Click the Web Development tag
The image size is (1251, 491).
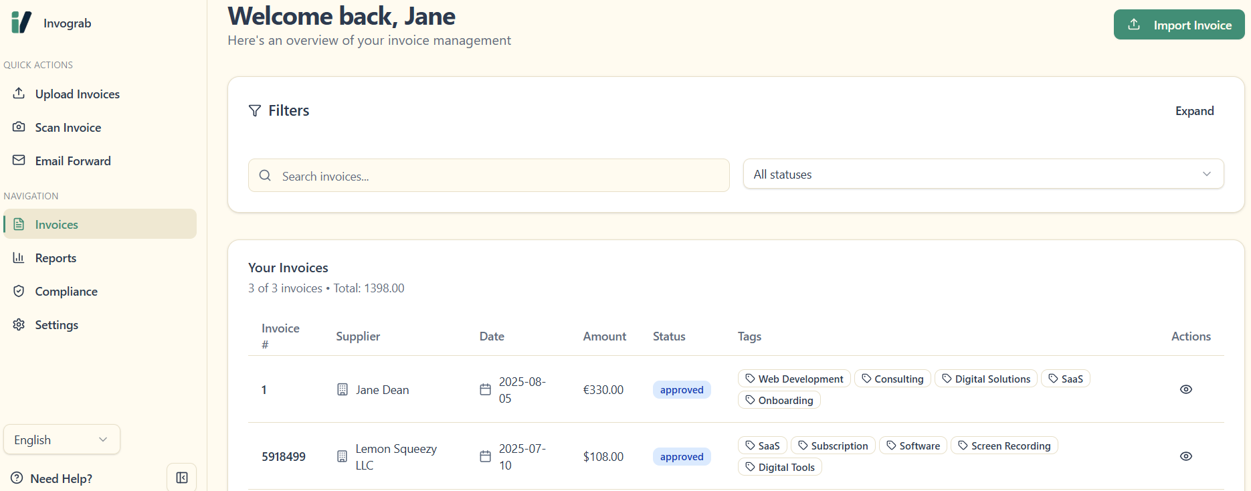[x=794, y=379]
